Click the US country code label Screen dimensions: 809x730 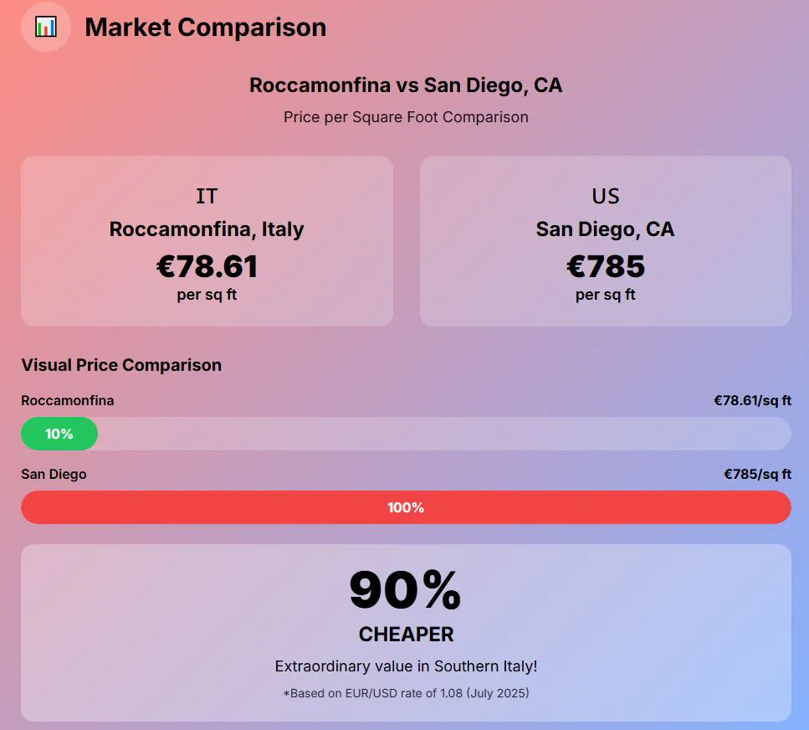605,196
